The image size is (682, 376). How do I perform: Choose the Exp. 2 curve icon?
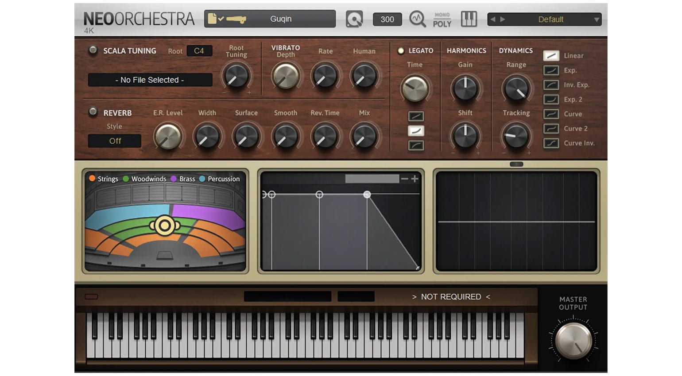click(551, 100)
